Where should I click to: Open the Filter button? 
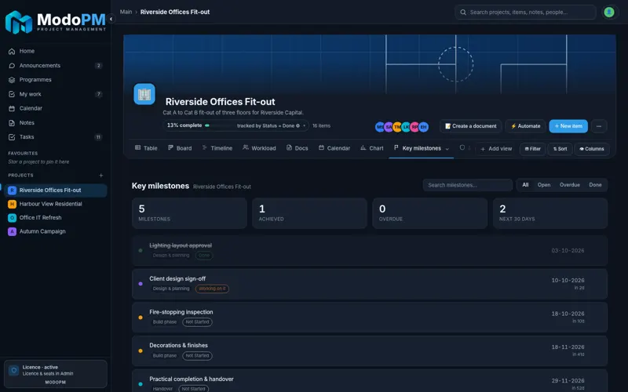(533, 149)
